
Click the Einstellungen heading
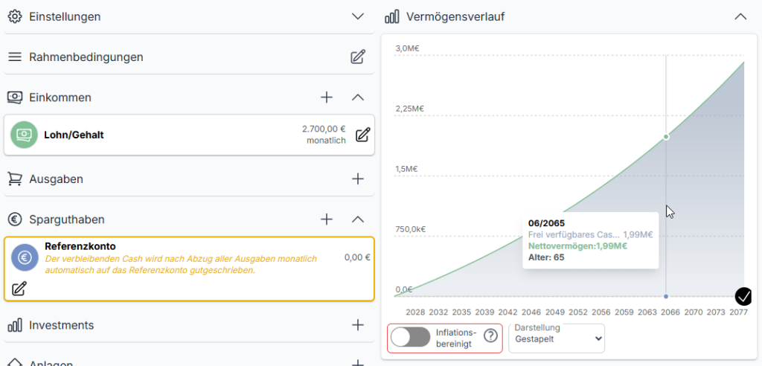pyautogui.click(x=65, y=16)
